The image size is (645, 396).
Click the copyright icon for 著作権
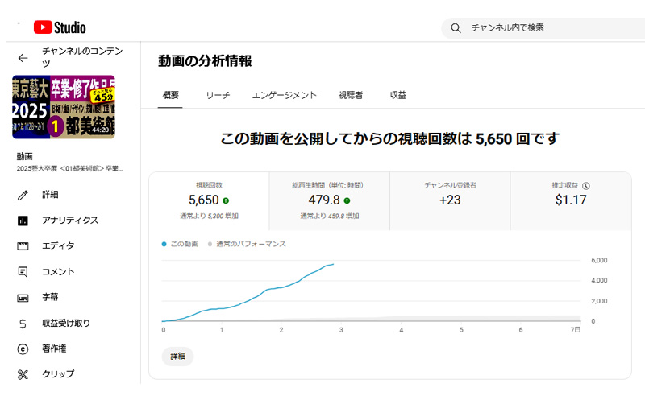pyautogui.click(x=23, y=349)
